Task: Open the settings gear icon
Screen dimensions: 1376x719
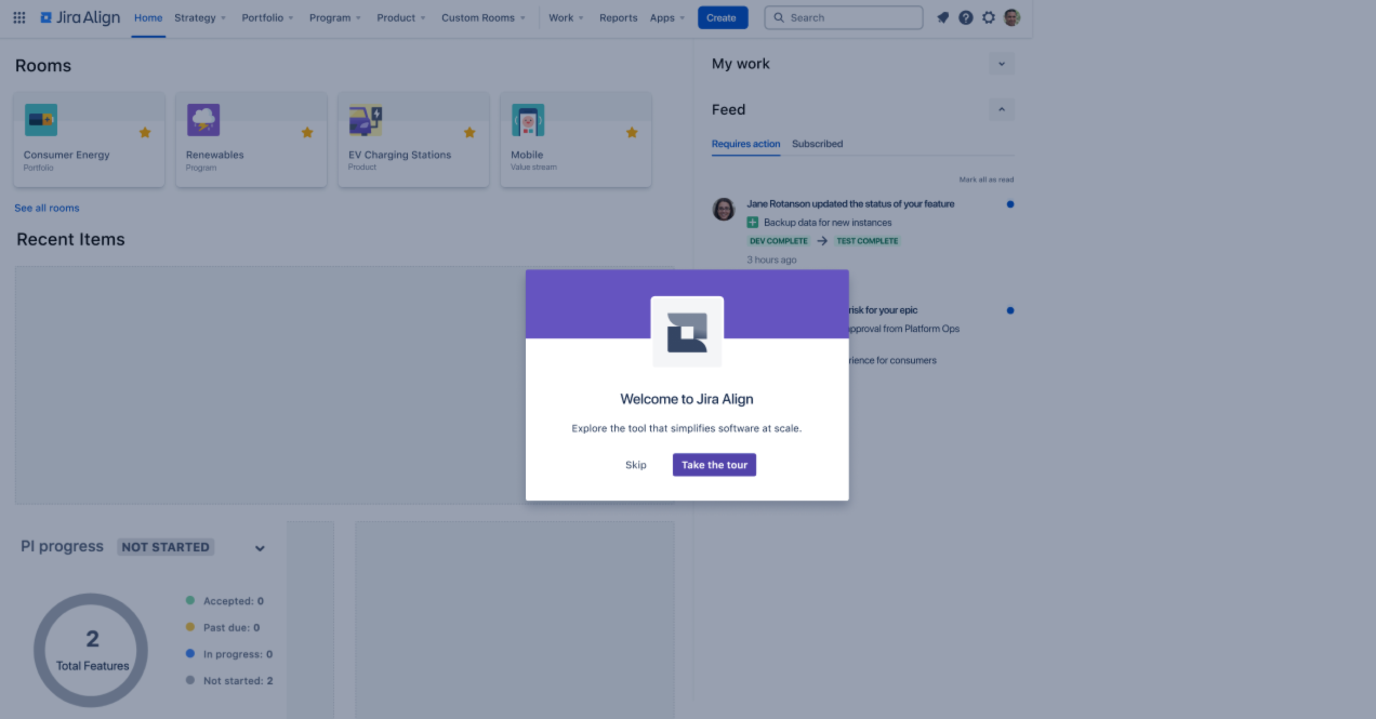Action: pos(988,18)
